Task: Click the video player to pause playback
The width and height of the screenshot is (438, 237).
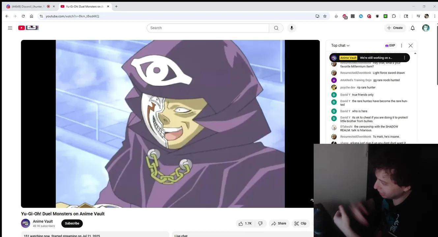Action: (x=170, y=124)
